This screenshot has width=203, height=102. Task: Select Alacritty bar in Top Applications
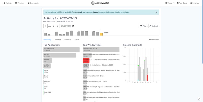point(60,55)
